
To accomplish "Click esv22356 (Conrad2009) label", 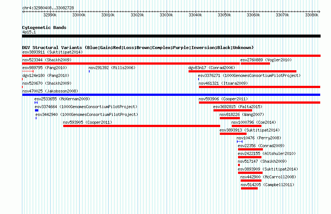I will (x=261, y=146).
